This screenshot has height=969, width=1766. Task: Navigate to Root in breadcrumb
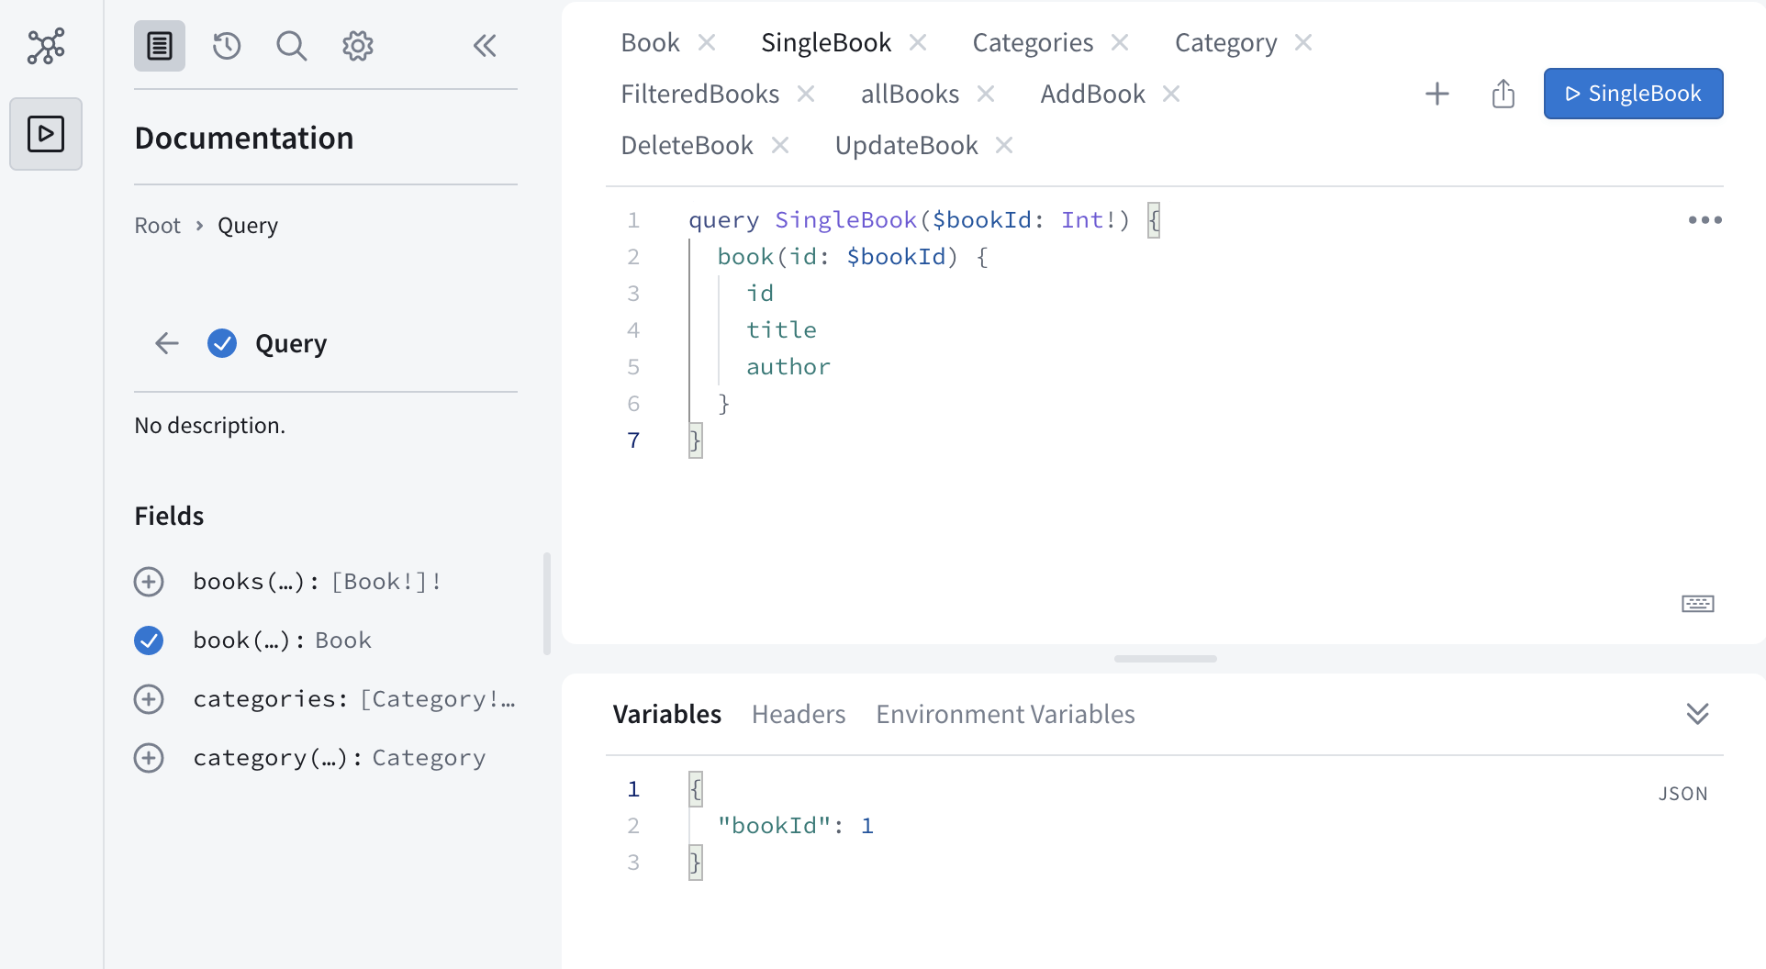pyautogui.click(x=157, y=226)
